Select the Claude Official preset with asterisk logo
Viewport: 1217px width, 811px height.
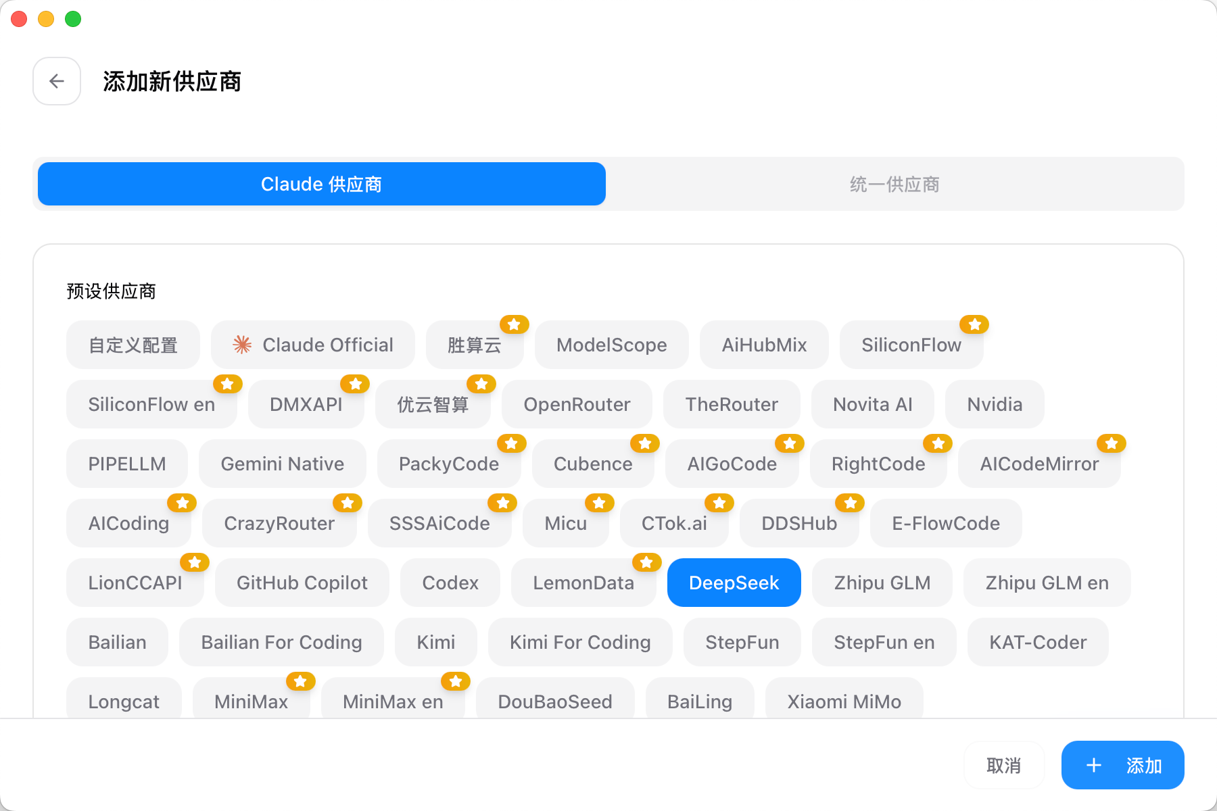(x=312, y=345)
